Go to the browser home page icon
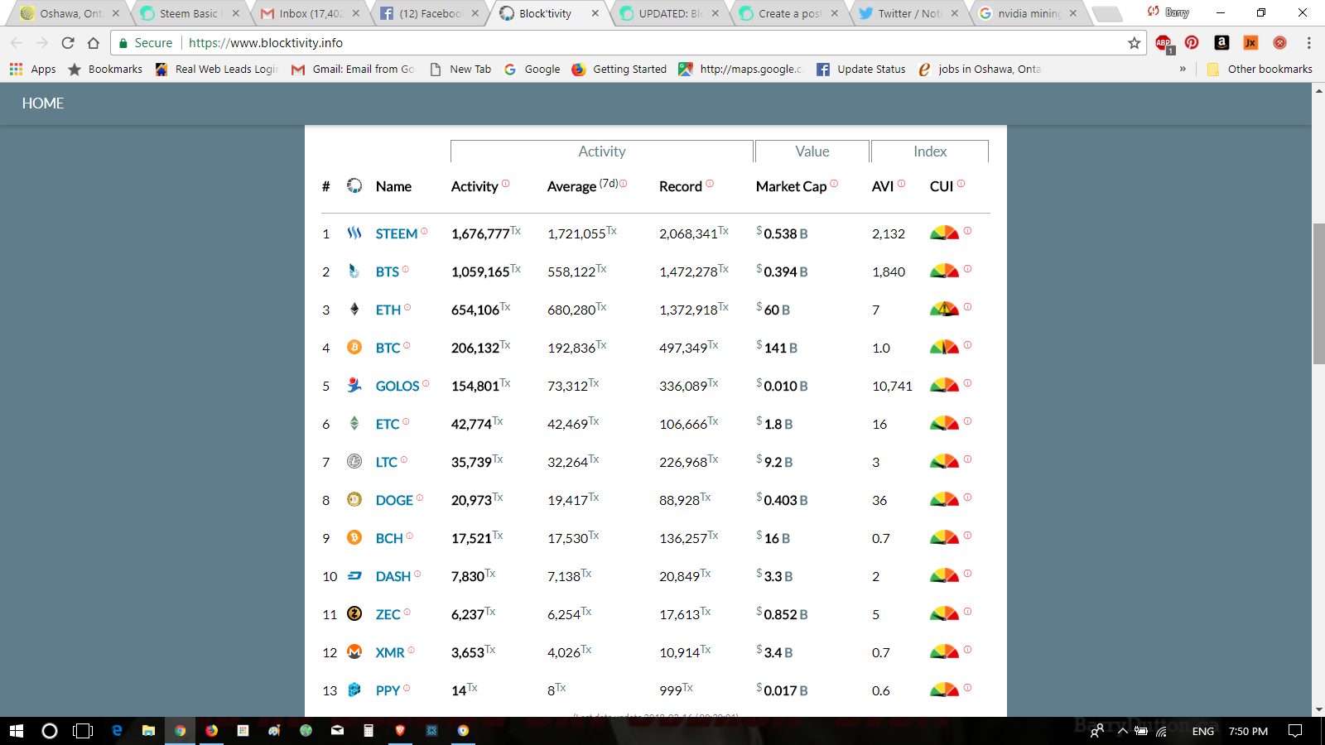Screen dimensions: 1325x745 (x=94, y=43)
